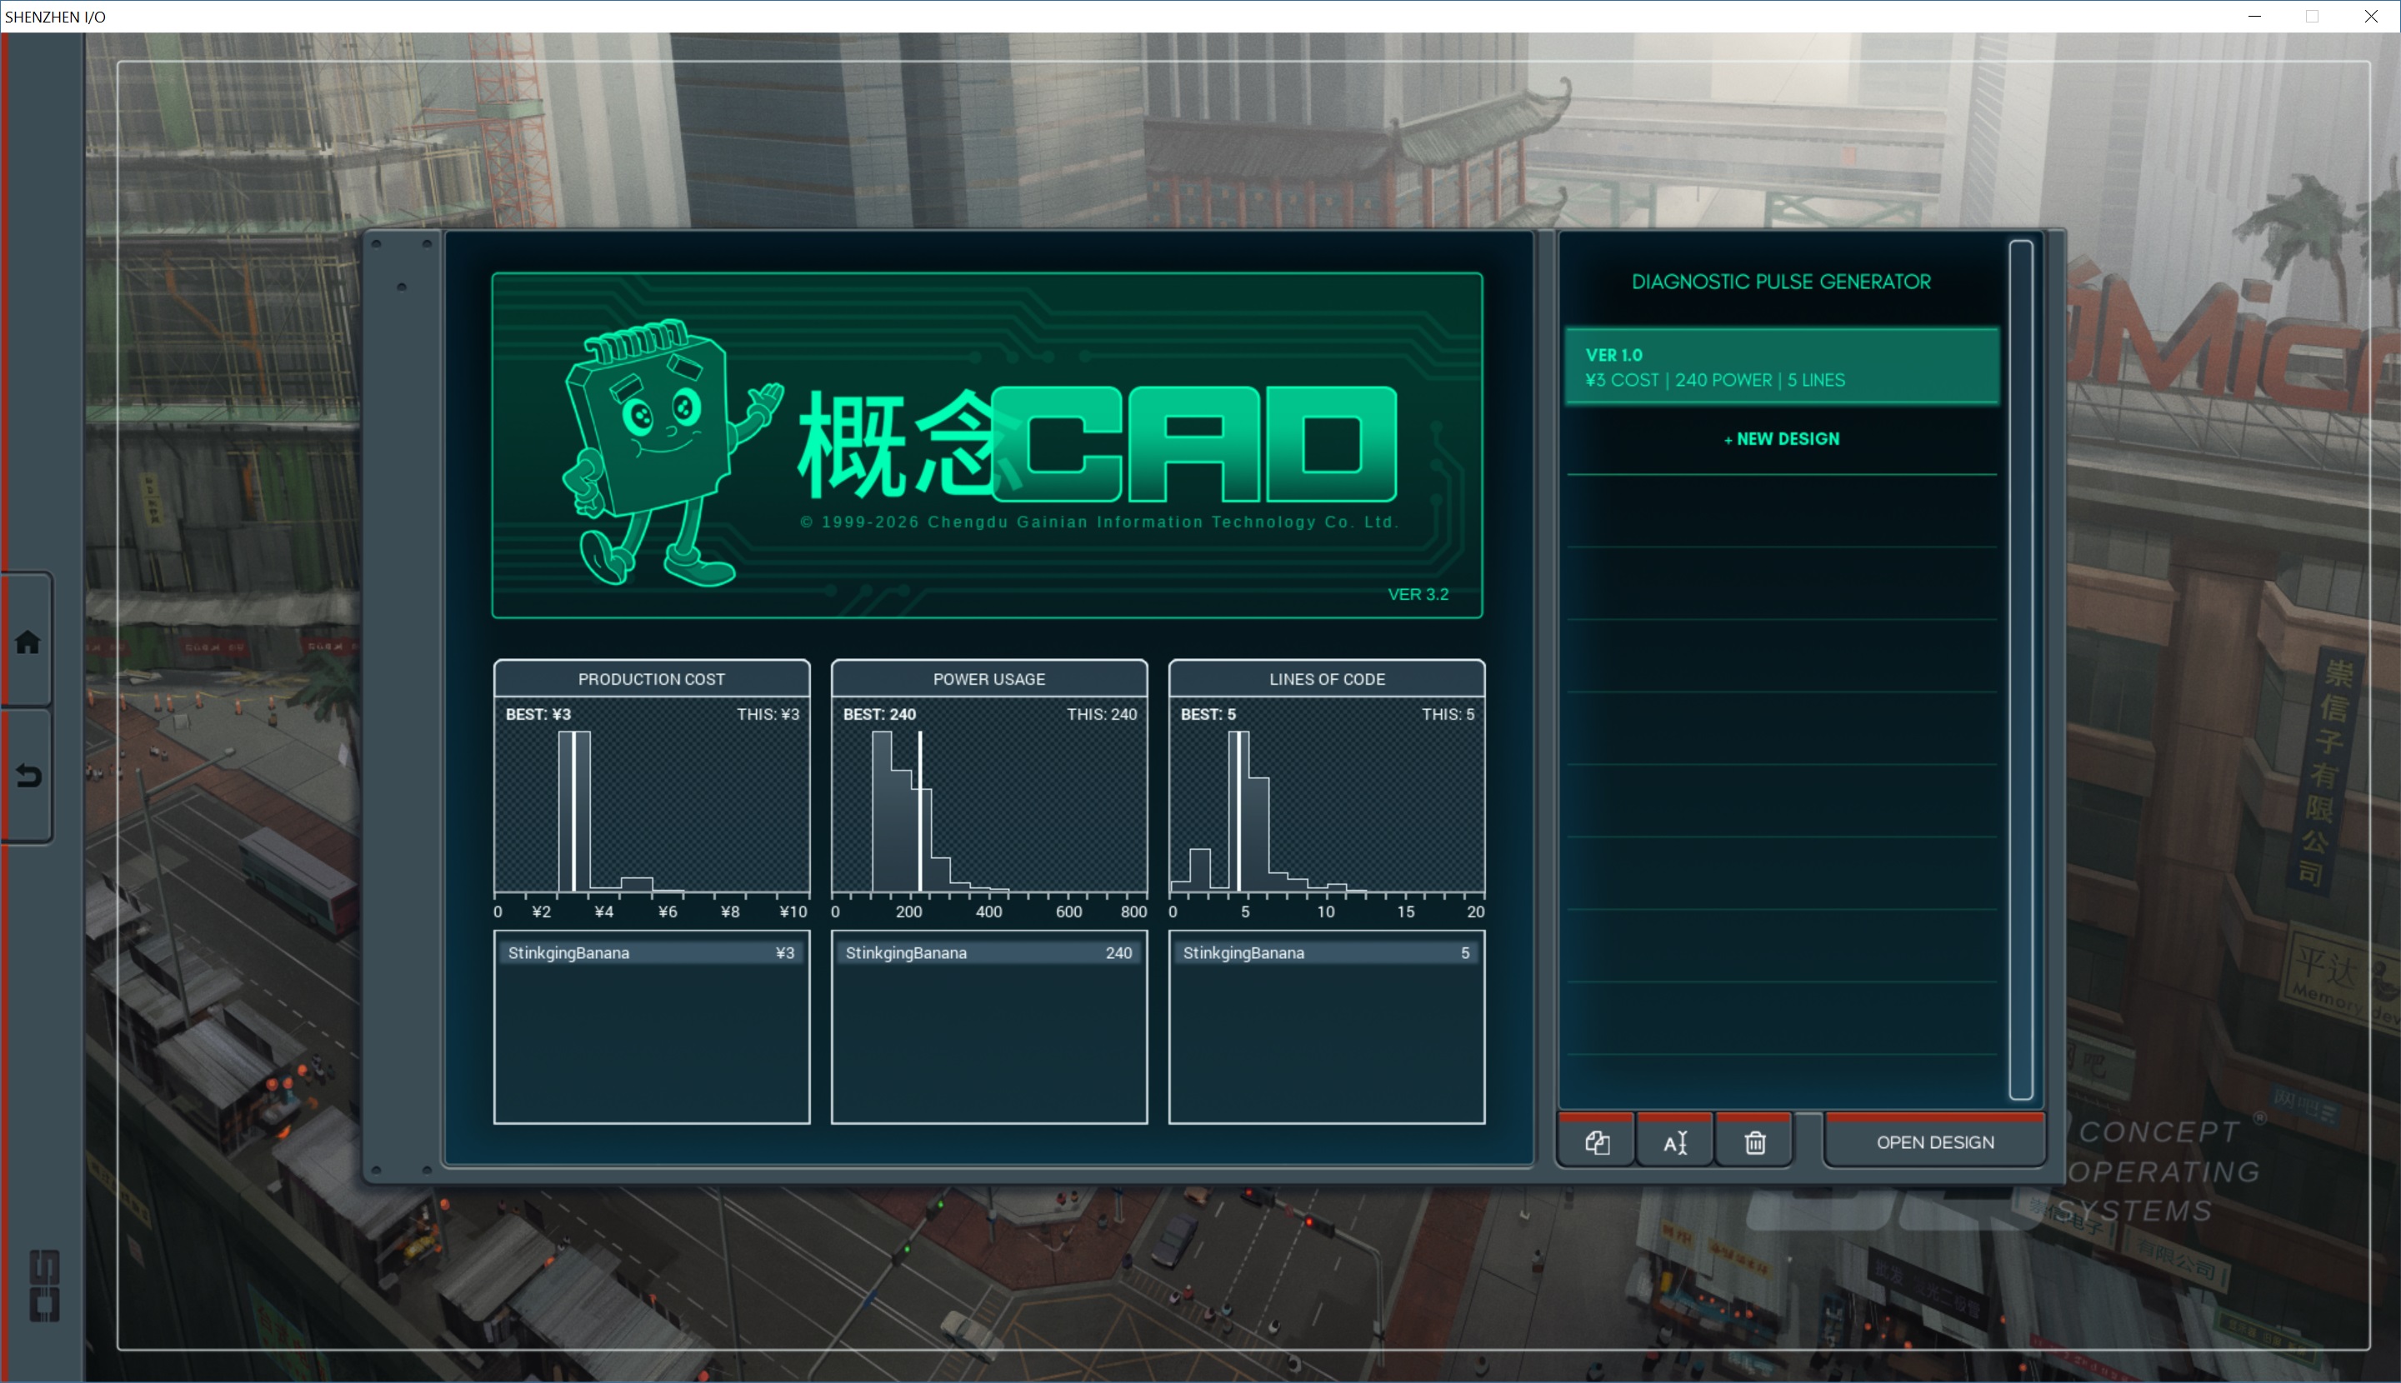Minimize the SHENZHEN I/O window
The height and width of the screenshot is (1383, 2401).
(x=2253, y=16)
